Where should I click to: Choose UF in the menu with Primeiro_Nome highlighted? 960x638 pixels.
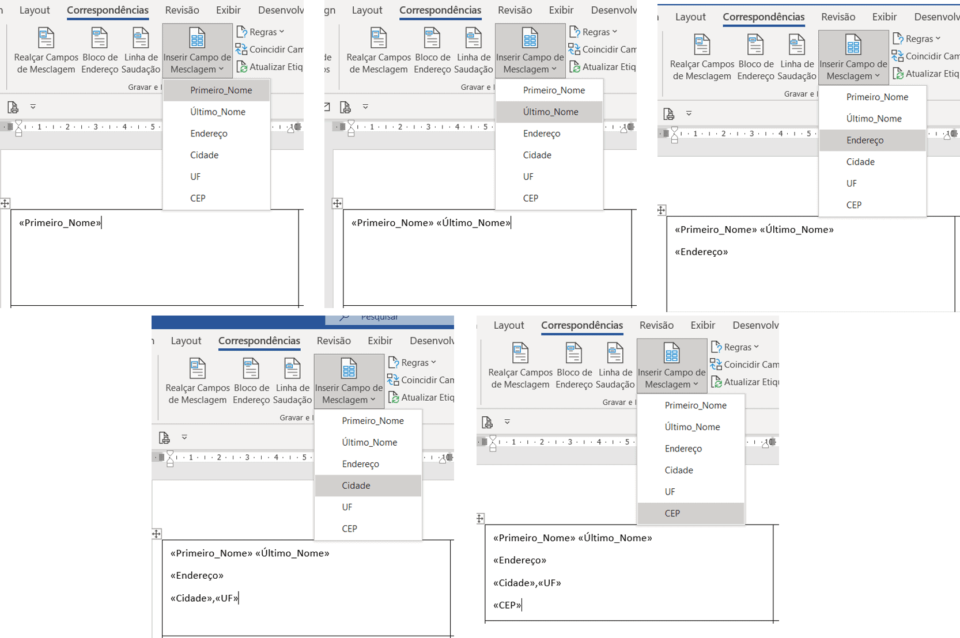tap(217, 177)
